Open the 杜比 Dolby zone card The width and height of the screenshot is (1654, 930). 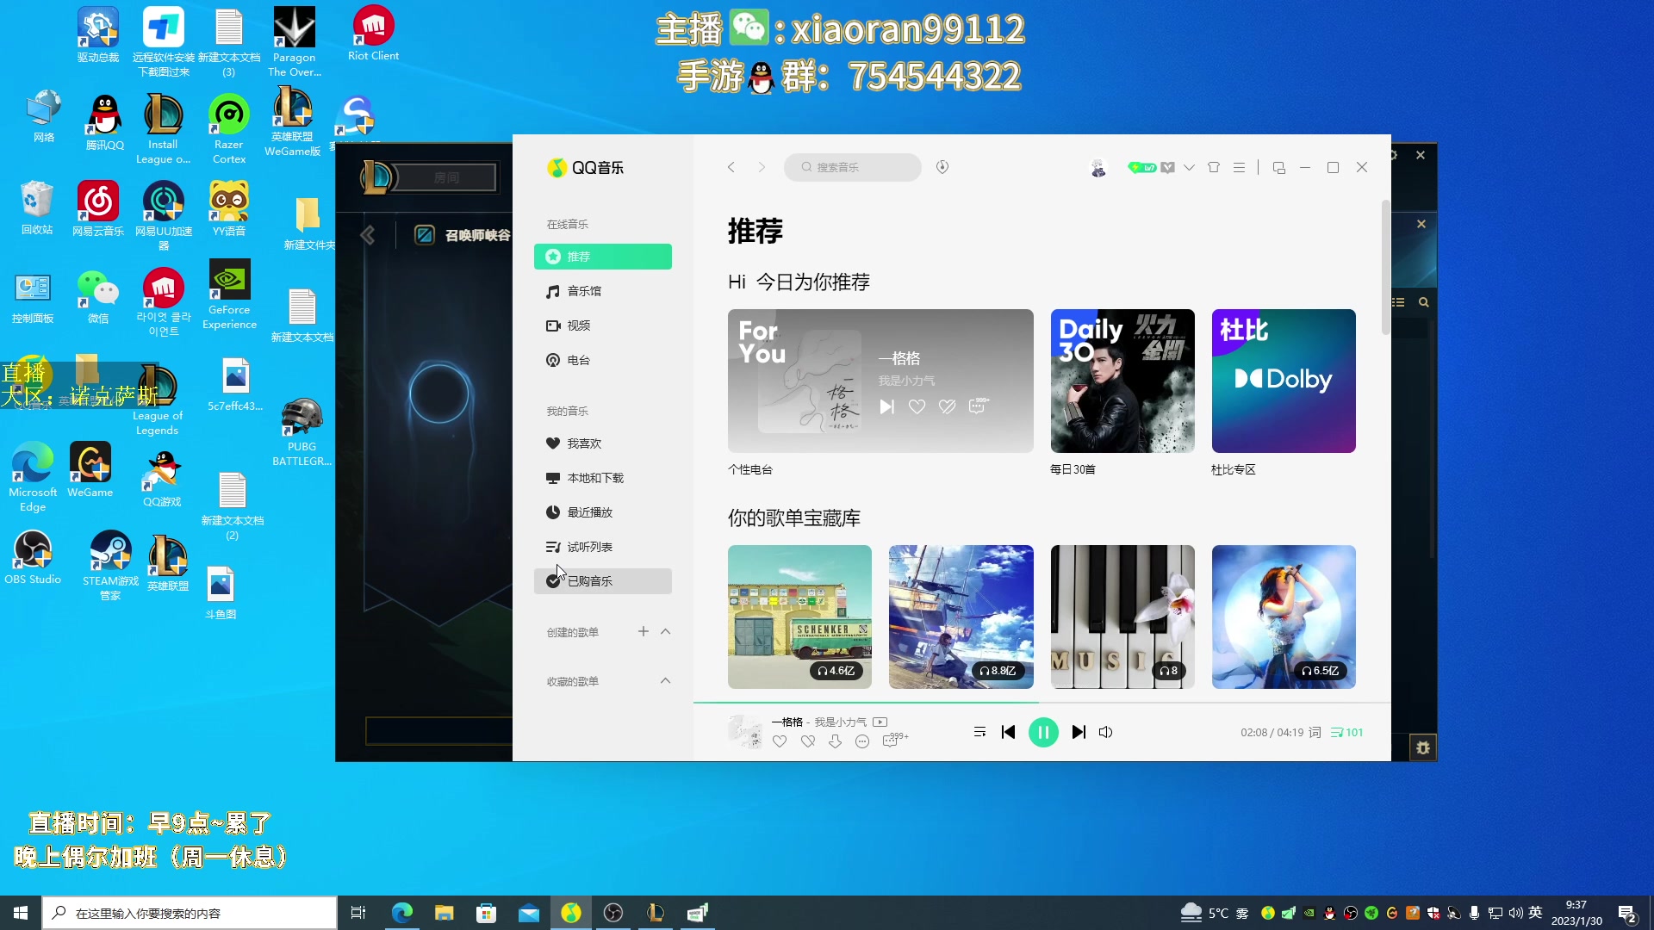1284,381
